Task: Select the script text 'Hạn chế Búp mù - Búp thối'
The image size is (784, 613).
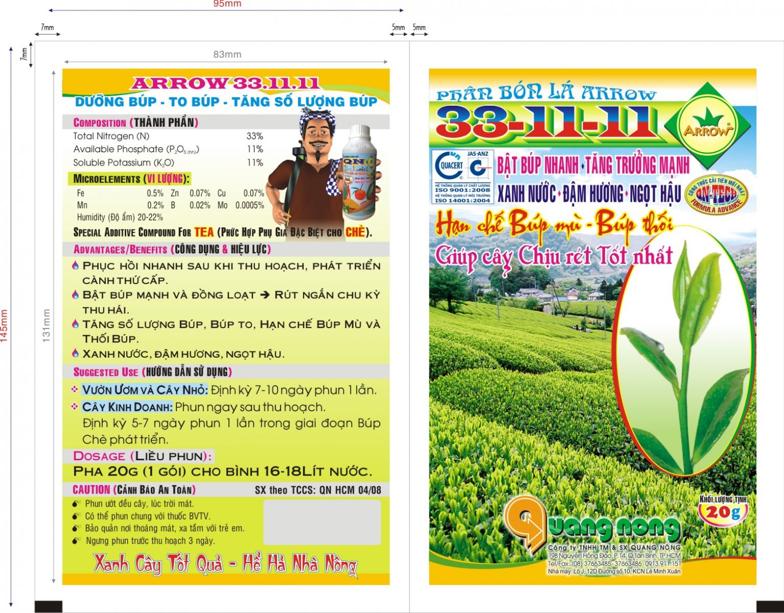Action: point(555,224)
